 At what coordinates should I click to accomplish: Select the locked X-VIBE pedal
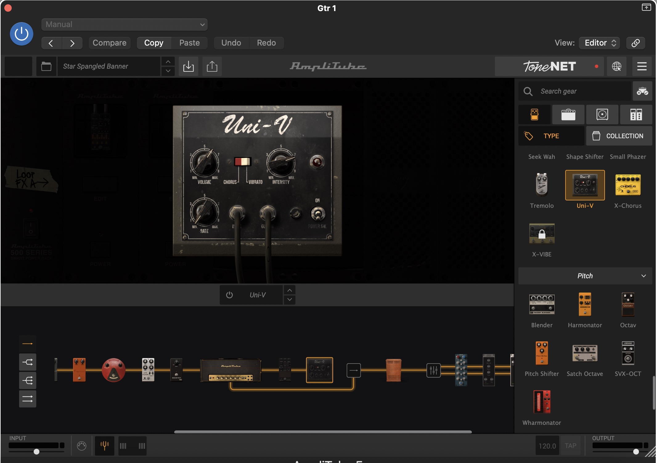pyautogui.click(x=542, y=234)
